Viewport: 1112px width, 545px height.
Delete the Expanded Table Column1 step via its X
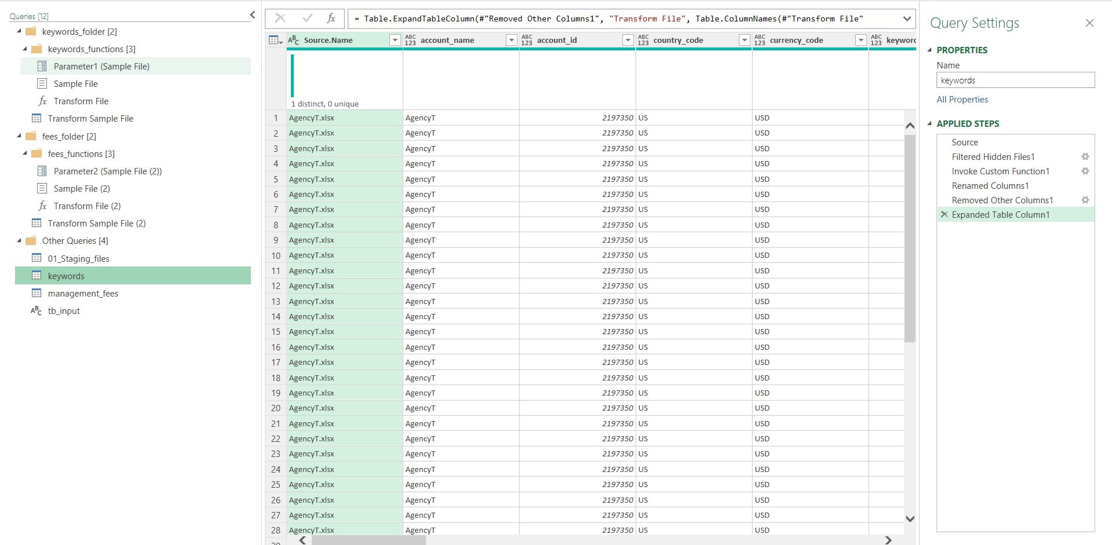click(x=945, y=214)
